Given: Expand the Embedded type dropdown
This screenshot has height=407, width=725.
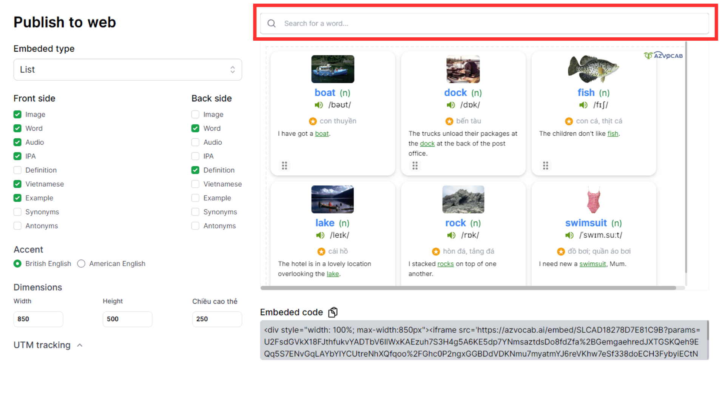Looking at the screenshot, I should pos(127,70).
